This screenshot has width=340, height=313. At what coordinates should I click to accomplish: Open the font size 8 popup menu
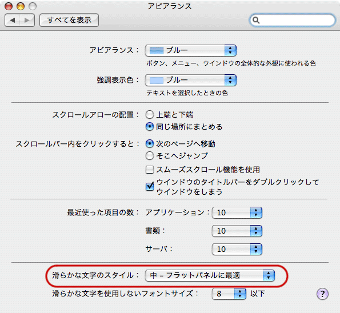tap(229, 294)
